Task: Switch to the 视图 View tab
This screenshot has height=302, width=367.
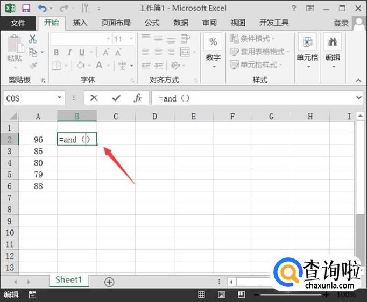Action: pos(238,23)
